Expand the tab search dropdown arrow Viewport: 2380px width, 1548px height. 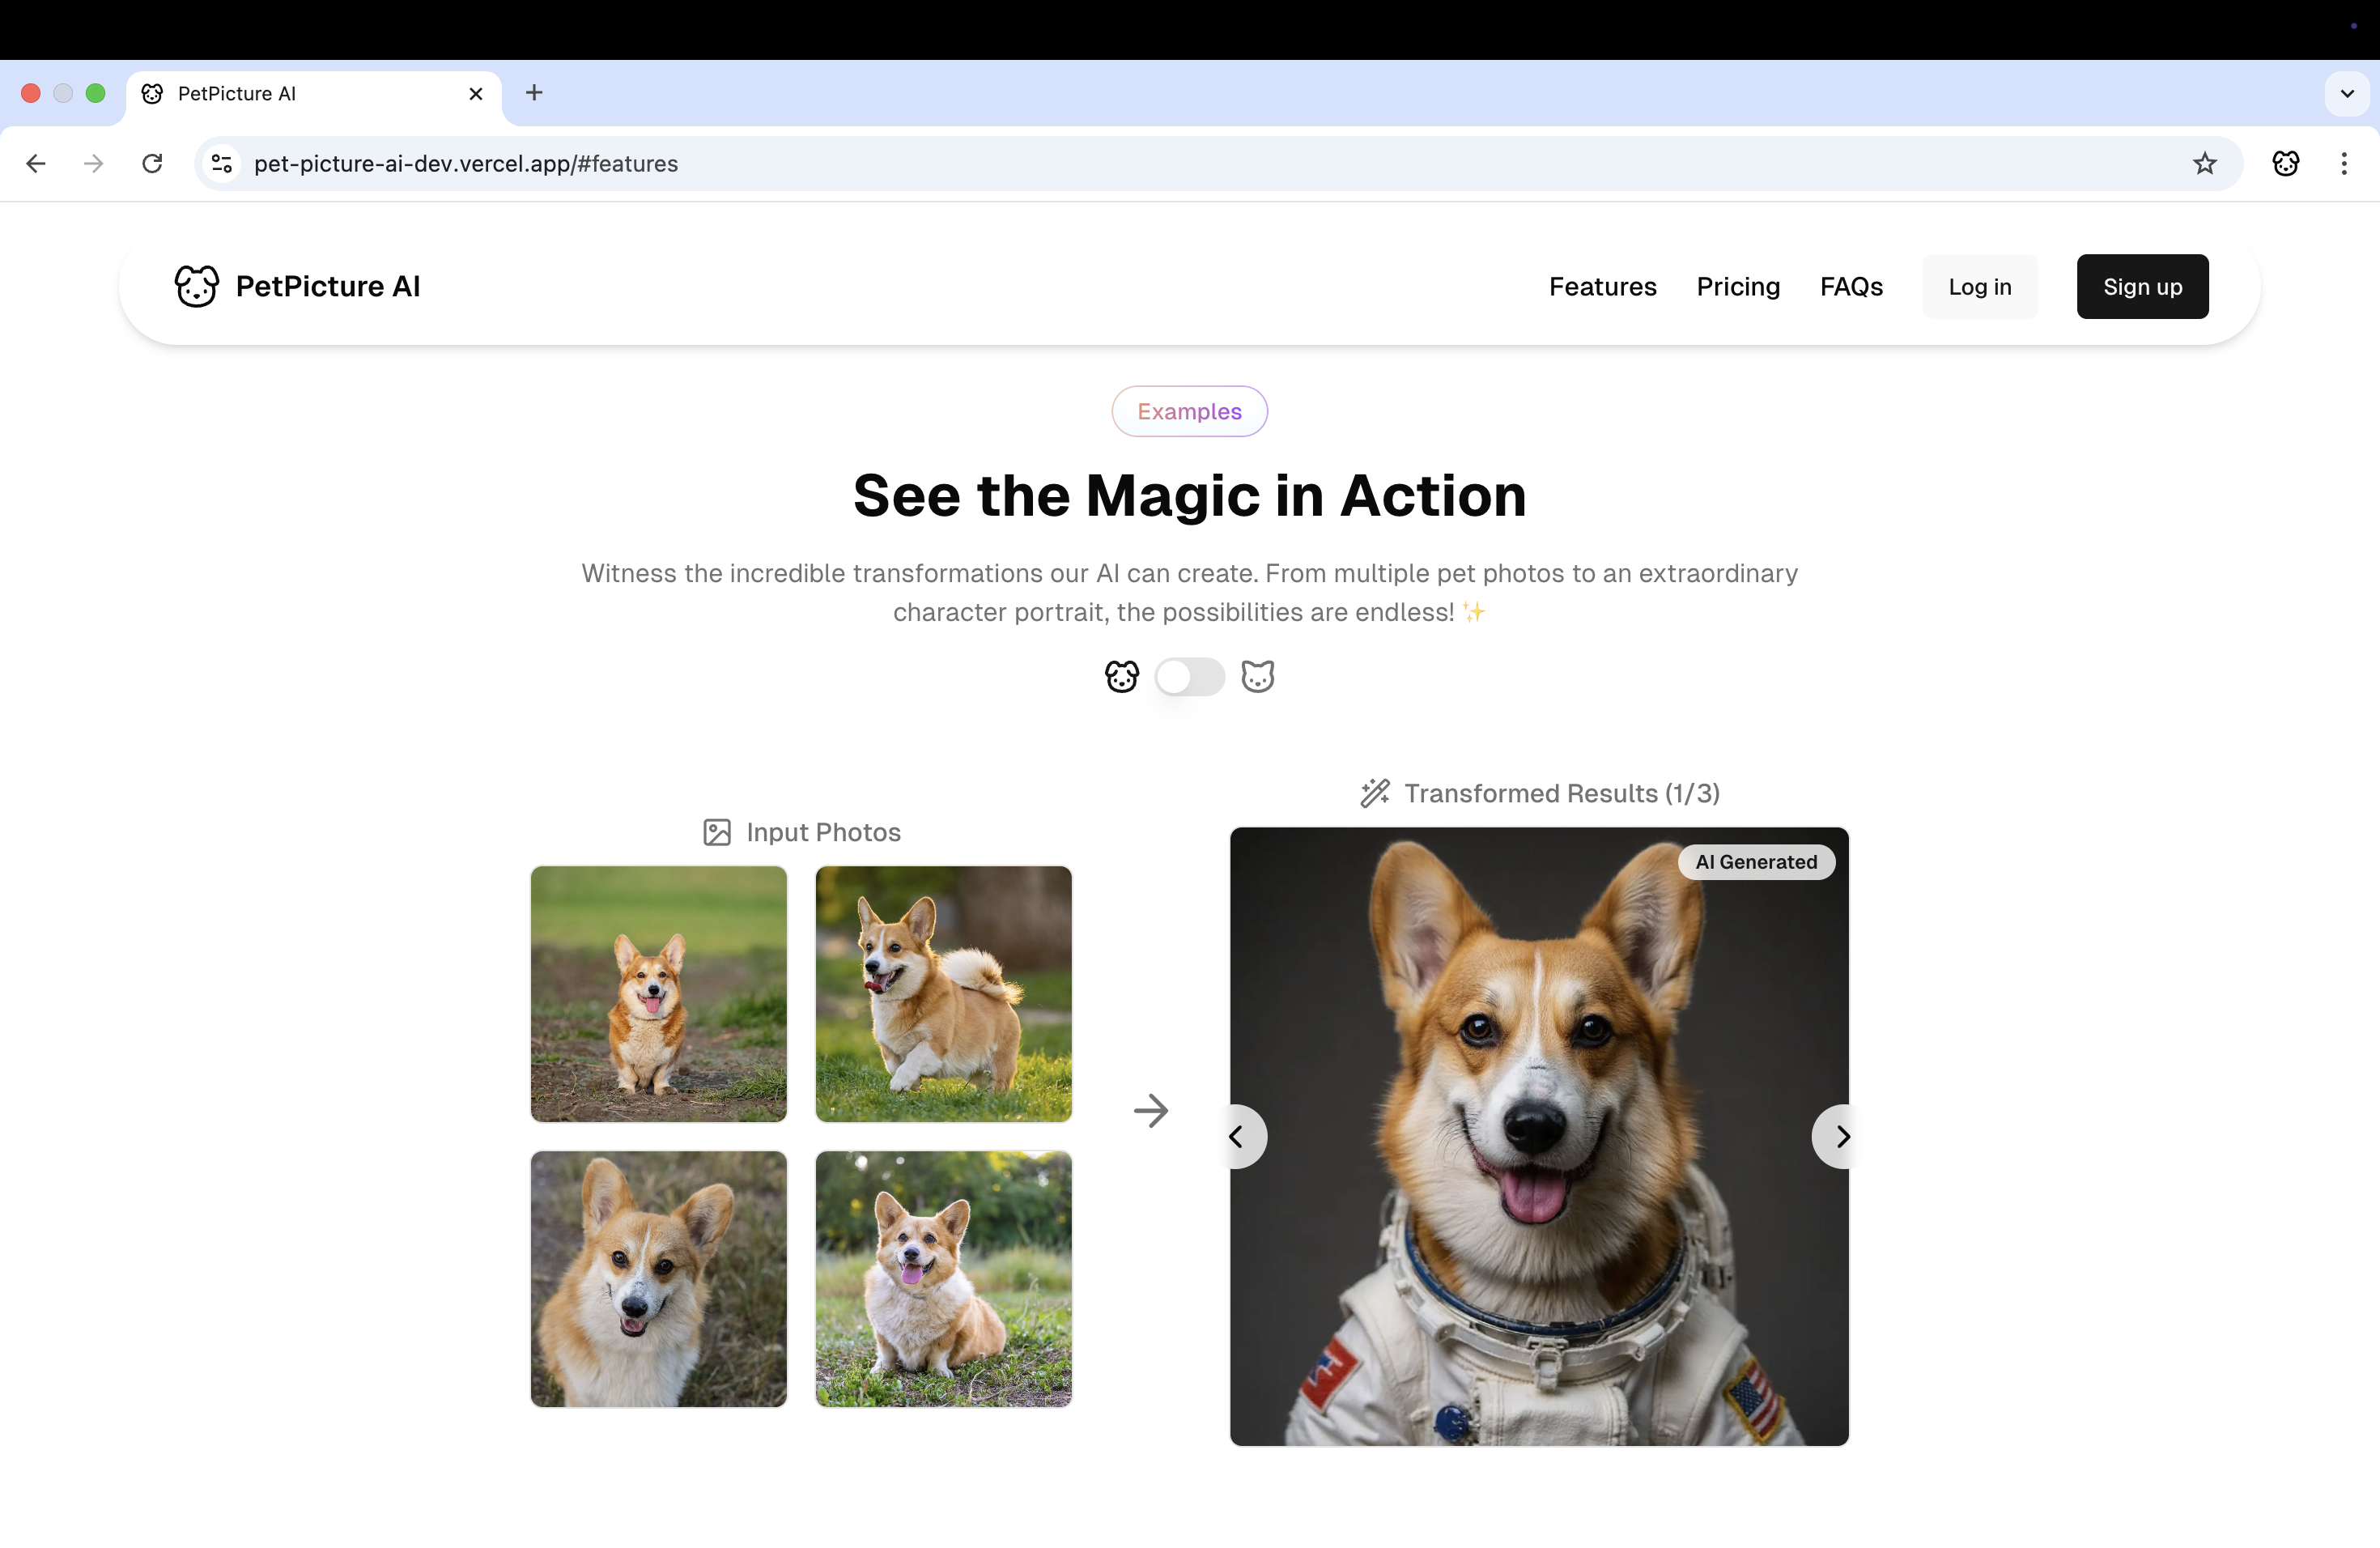pos(2346,93)
